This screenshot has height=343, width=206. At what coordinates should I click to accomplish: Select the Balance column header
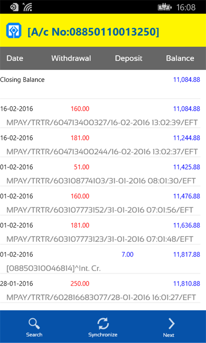click(180, 58)
